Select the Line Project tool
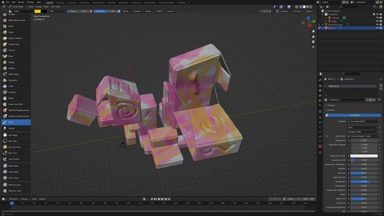384x216 pixels. tap(16, 159)
